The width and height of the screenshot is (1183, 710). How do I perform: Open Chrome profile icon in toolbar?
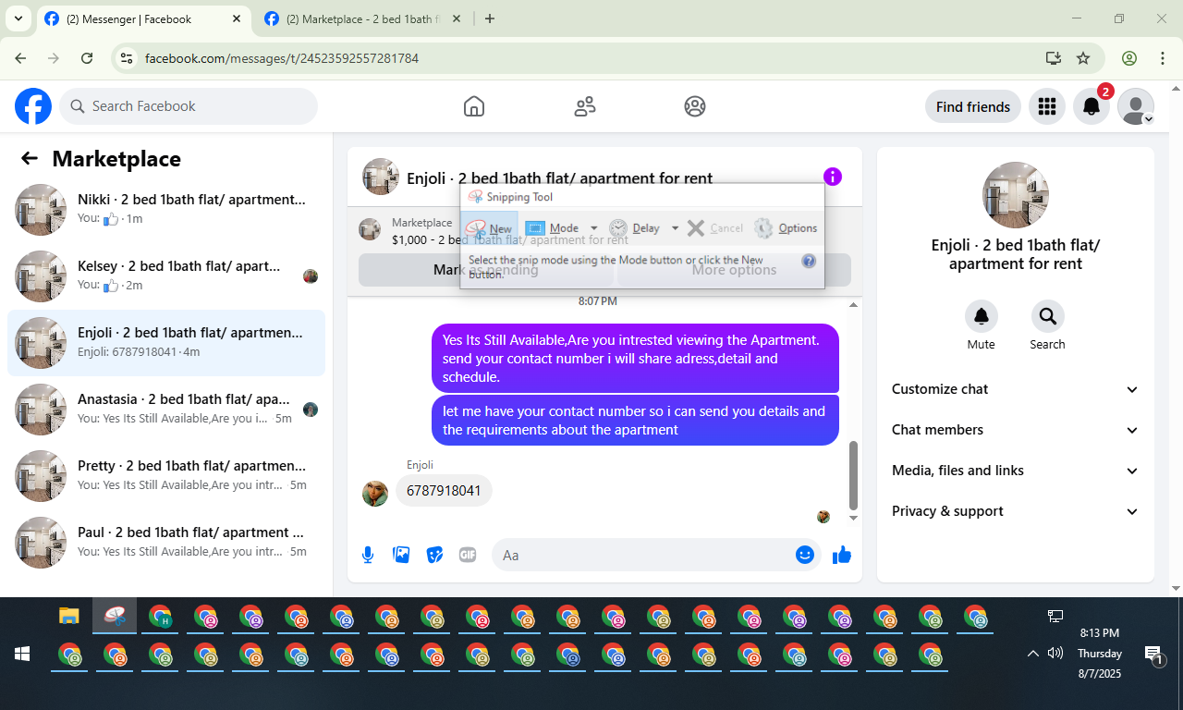1129,58
